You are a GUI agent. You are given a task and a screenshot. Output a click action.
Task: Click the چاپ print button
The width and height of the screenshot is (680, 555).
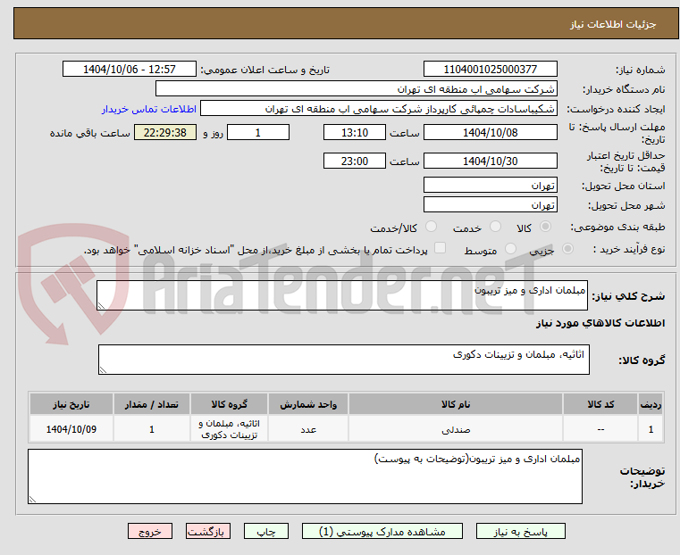(x=266, y=531)
